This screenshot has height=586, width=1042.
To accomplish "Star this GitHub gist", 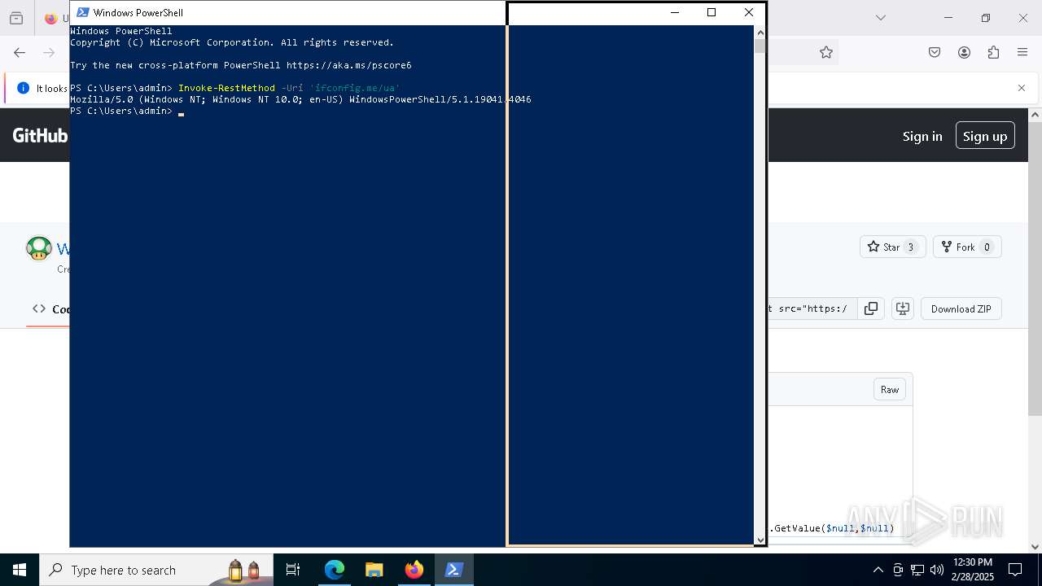I will [892, 247].
